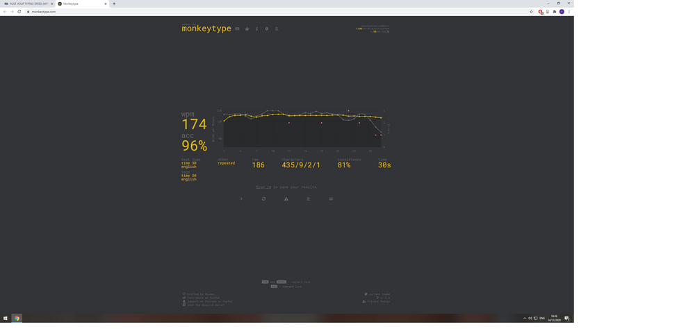The height and width of the screenshot is (329, 695).
Task: Toggle word history list icon
Action: tap(309, 199)
